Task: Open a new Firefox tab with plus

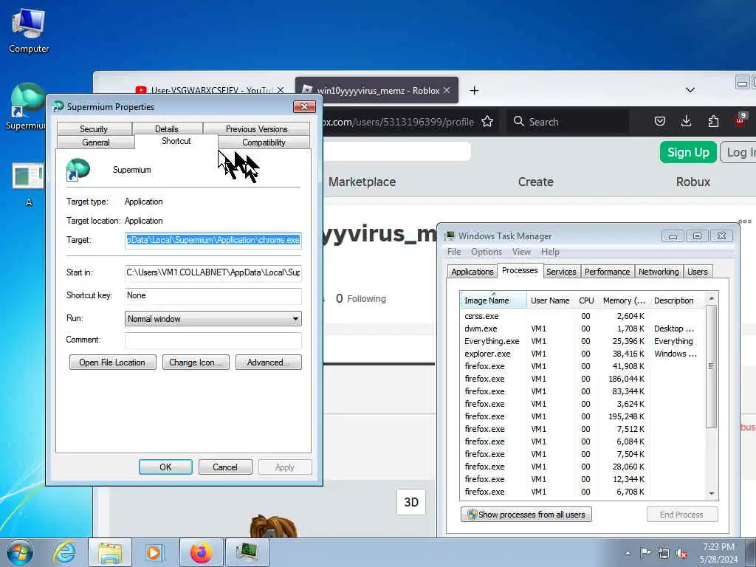Action: click(x=474, y=91)
